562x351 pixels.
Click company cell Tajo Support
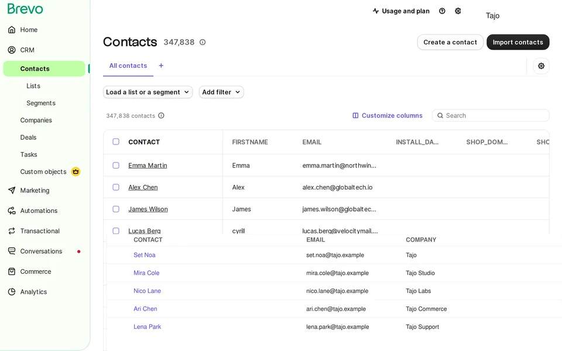point(422,326)
